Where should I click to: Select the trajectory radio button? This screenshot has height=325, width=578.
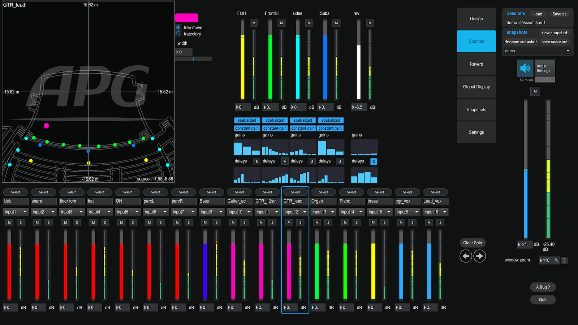coord(178,34)
